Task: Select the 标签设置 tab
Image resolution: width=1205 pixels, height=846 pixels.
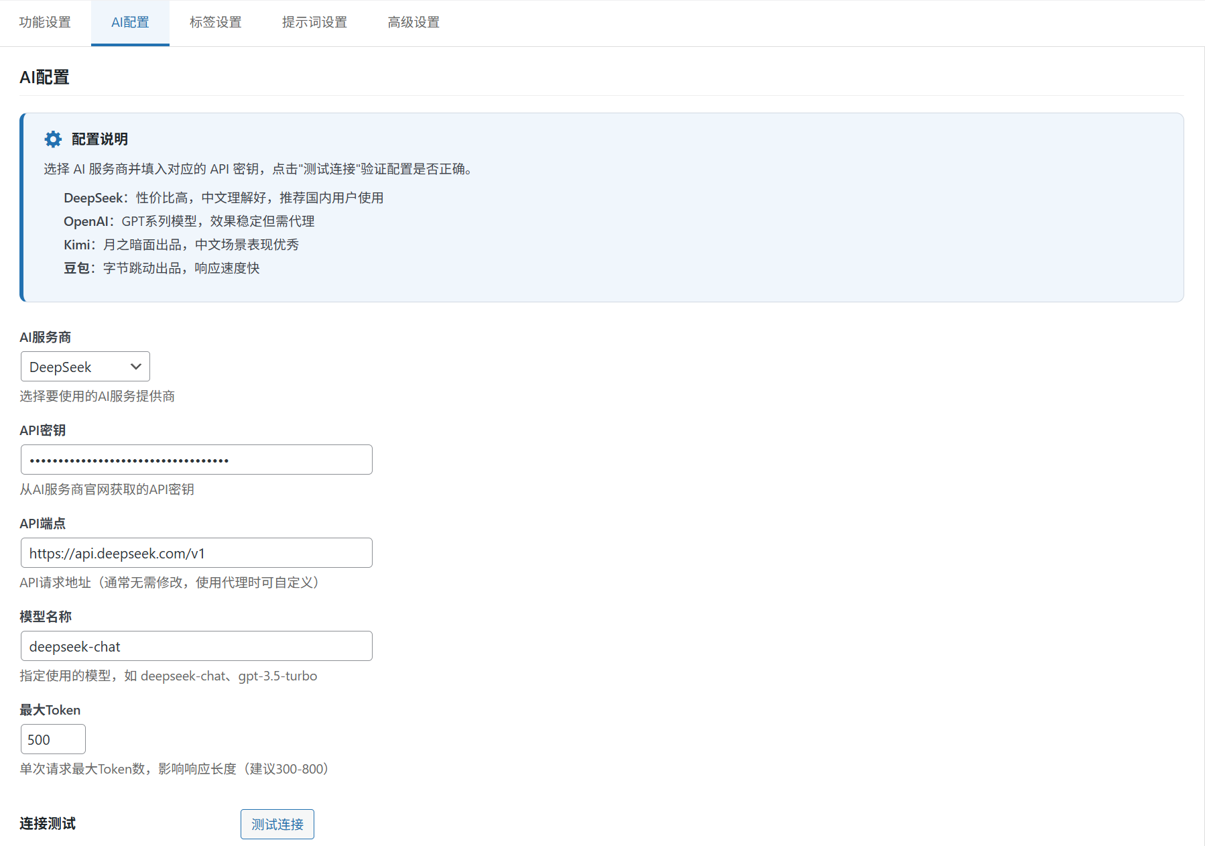Action: pos(215,22)
